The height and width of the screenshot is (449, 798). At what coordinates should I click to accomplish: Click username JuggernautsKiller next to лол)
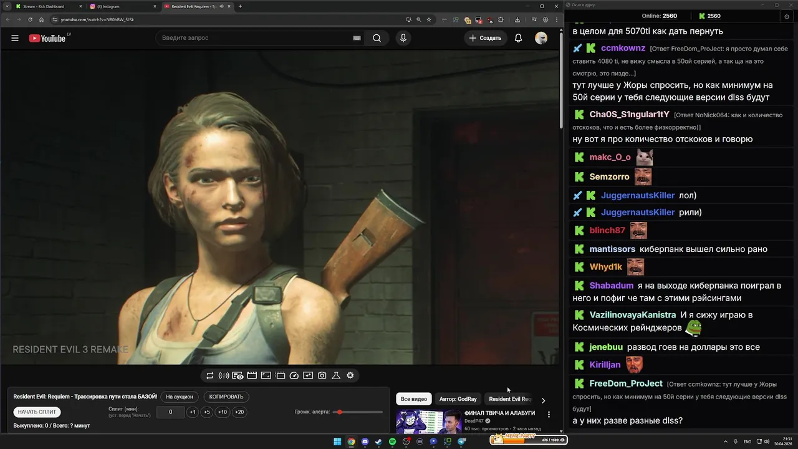(638, 196)
